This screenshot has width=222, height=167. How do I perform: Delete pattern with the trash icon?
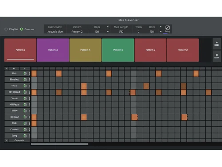tap(217, 56)
